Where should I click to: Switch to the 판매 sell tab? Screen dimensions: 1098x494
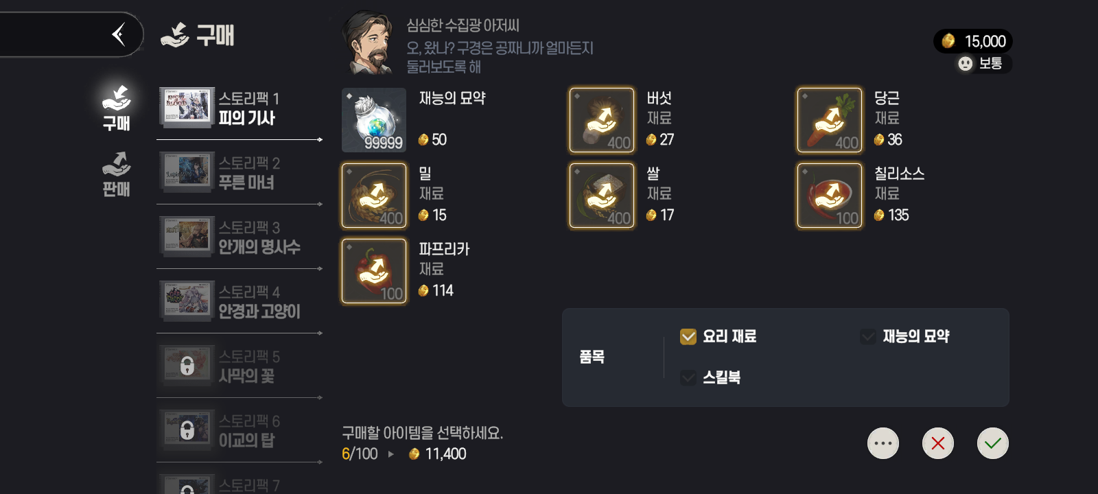click(117, 174)
